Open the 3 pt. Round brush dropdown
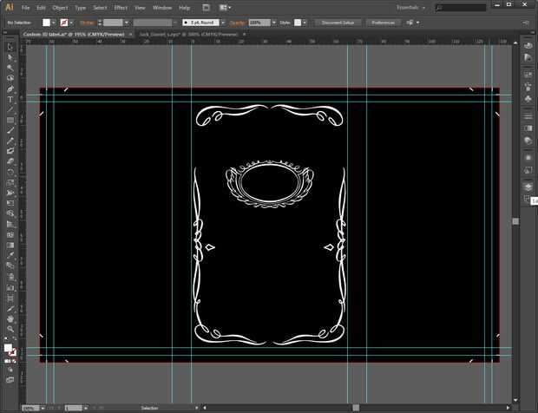This screenshot has height=413, width=538. [x=224, y=22]
